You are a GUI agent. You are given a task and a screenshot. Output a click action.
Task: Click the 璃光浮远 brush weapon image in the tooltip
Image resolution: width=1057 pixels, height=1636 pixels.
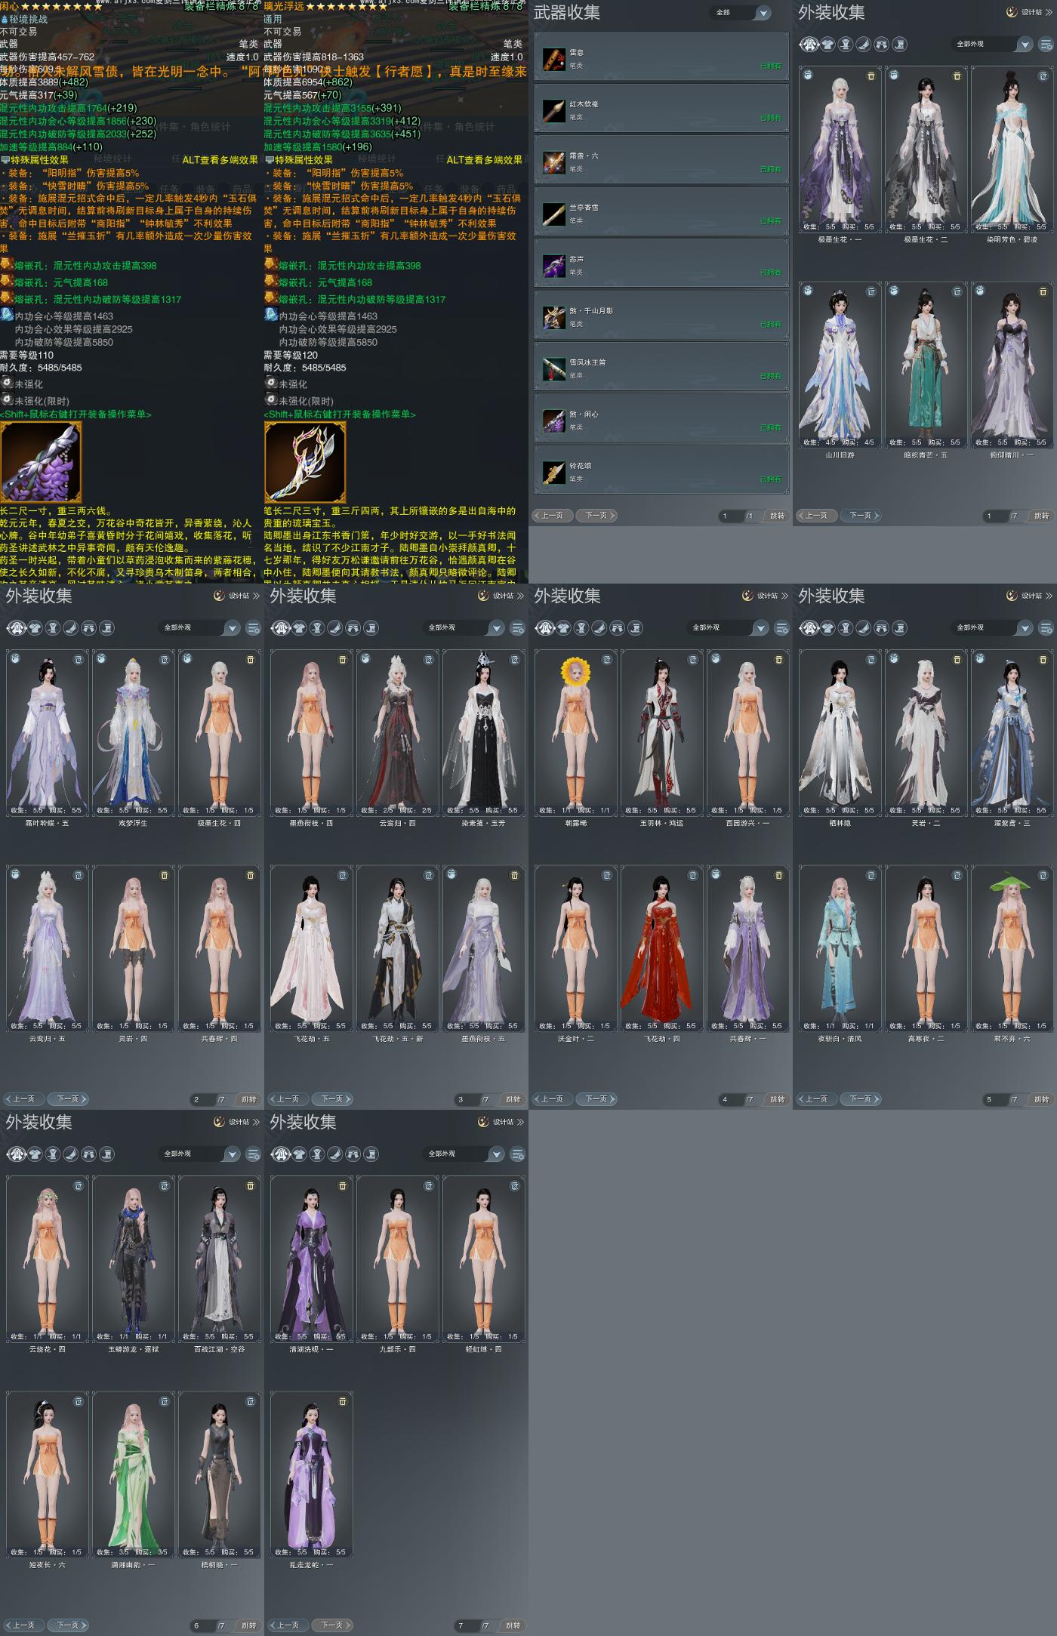pos(305,462)
